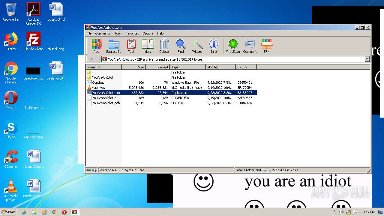The width and height of the screenshot is (384, 216).
Task: Open the File menu
Action: (x=89, y=33)
